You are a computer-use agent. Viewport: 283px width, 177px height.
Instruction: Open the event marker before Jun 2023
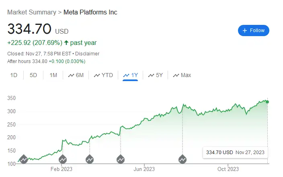pos(121,159)
